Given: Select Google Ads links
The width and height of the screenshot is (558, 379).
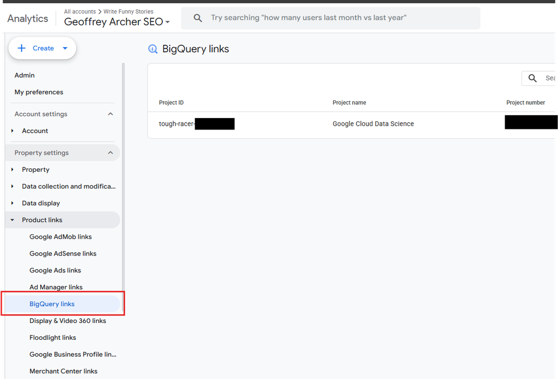Looking at the screenshot, I should 55,270.
